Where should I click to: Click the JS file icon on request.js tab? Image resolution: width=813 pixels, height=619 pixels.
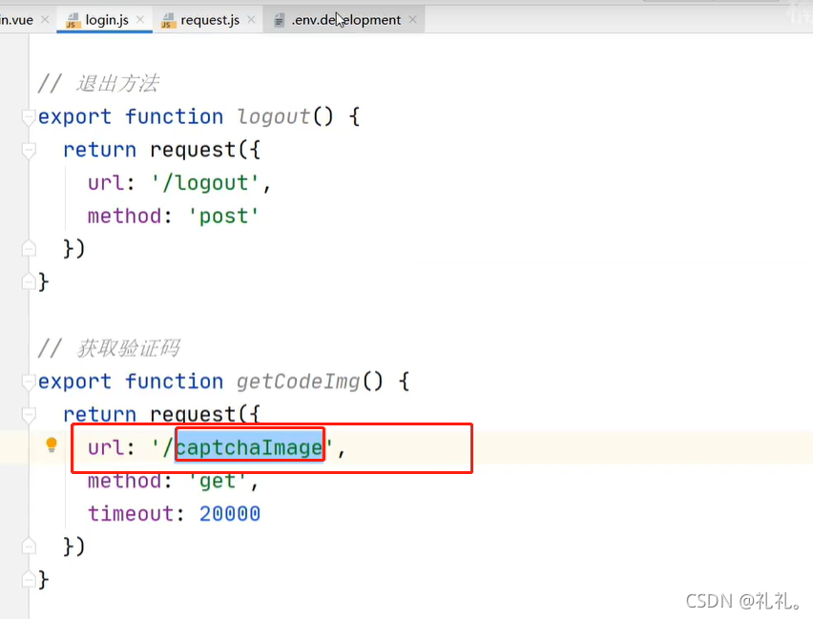coord(168,21)
